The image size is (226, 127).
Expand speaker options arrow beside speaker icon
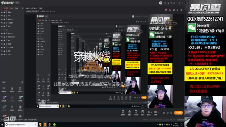pos(158,112)
